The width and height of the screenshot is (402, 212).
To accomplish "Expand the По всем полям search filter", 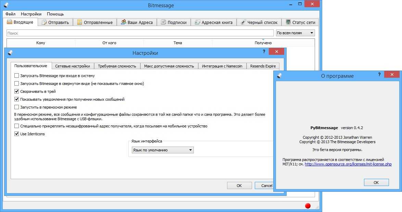I will point(295,33).
